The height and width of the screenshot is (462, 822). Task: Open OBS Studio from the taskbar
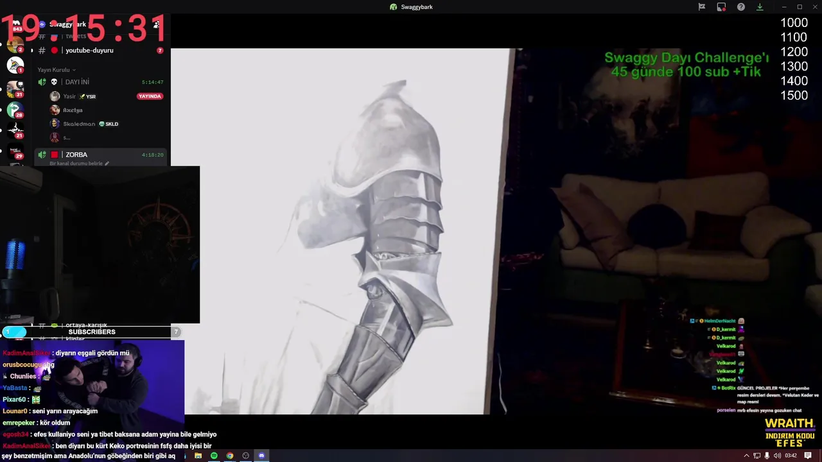coord(245,456)
